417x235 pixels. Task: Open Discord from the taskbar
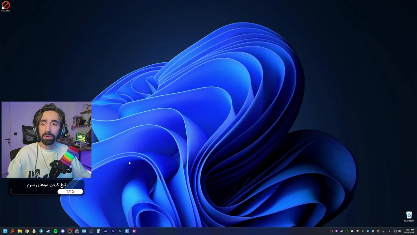(x=63, y=231)
